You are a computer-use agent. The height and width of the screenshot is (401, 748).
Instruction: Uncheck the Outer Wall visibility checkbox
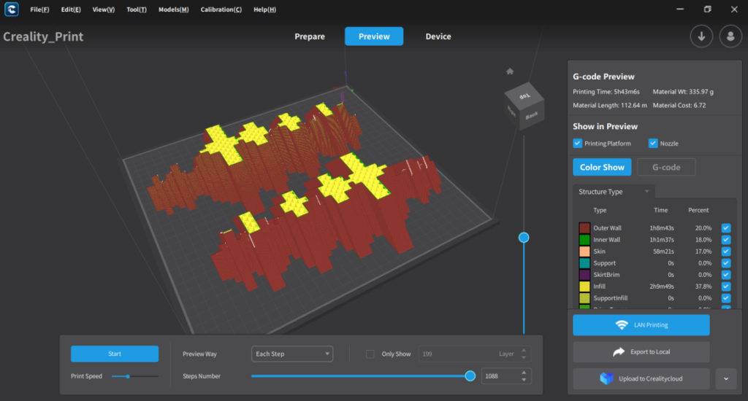point(726,228)
